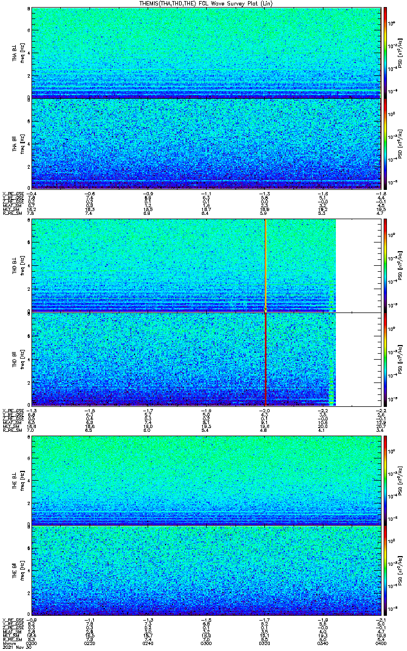The image size is (407, 651).
Task: Select the THE B⊥ spectrogram panel
Action: 206,480
